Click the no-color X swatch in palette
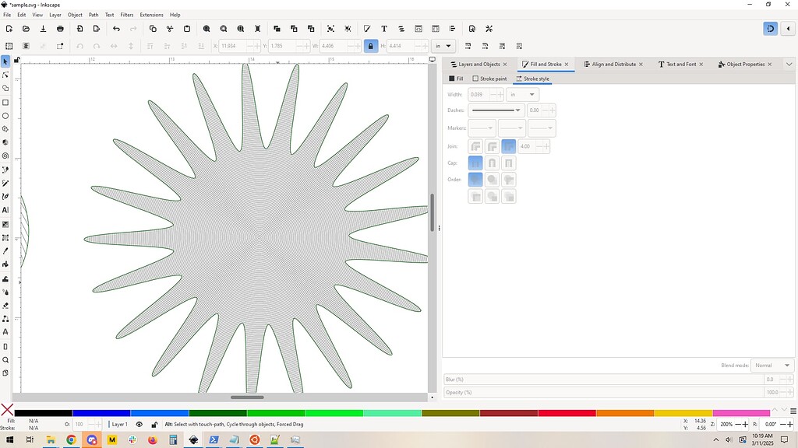798x448 pixels. (7, 410)
